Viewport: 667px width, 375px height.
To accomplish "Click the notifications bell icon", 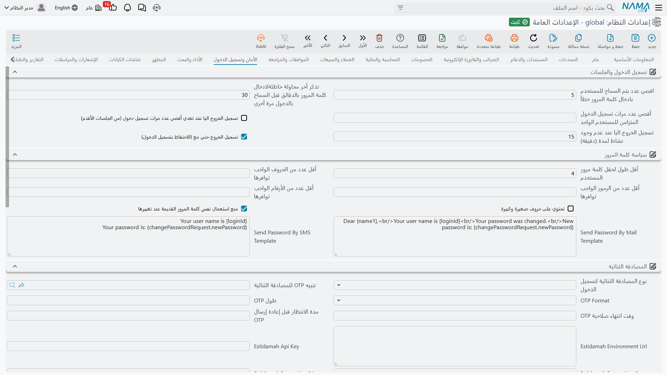I will (127, 8).
